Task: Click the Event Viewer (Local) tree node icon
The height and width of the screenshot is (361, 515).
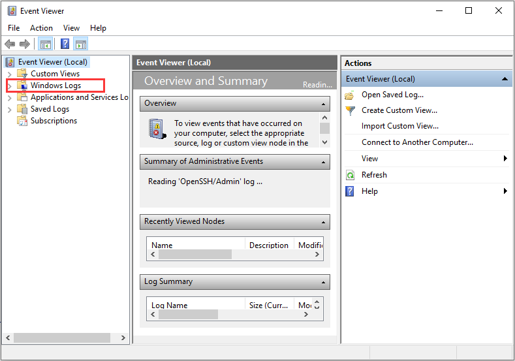Action: point(10,62)
